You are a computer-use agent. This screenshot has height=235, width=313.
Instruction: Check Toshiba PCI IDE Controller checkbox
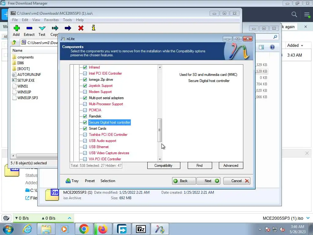pyautogui.click(x=85, y=135)
